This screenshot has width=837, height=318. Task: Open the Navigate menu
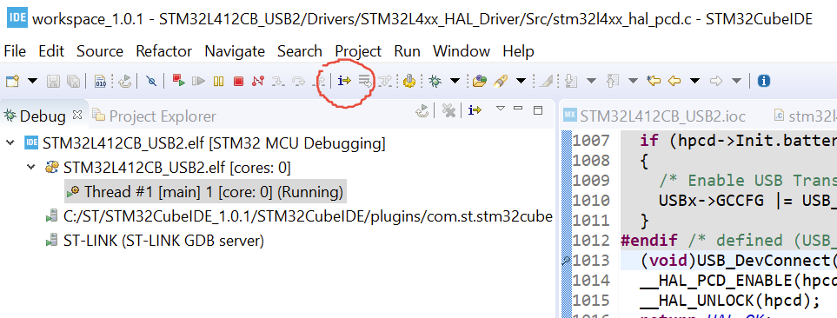235,51
